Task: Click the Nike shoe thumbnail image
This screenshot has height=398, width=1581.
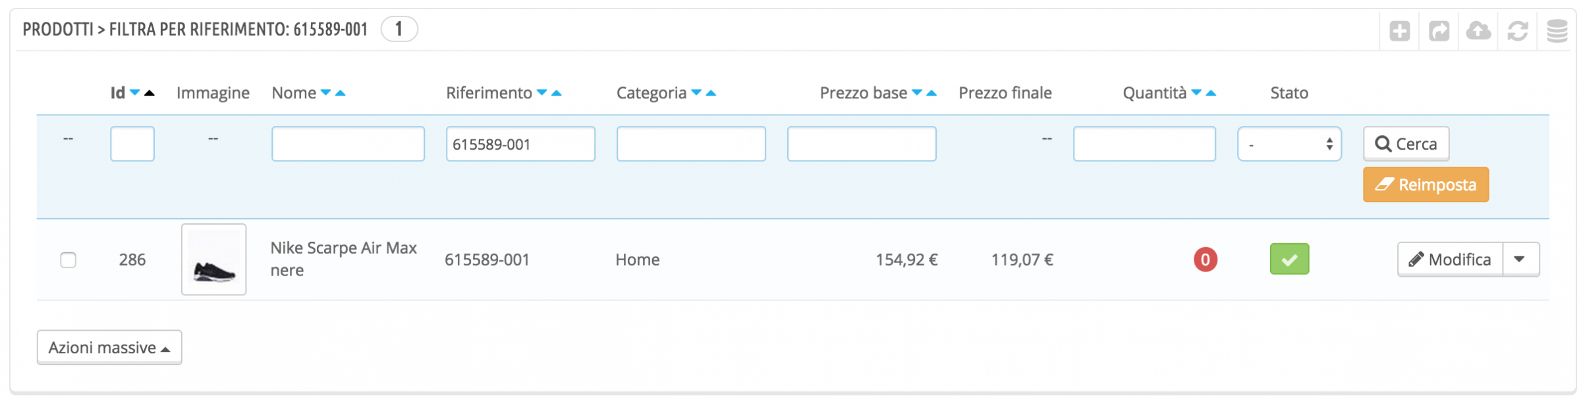Action: click(x=213, y=260)
